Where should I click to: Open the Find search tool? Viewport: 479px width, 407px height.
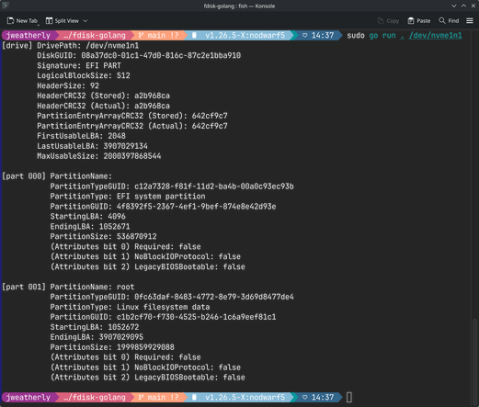[449, 21]
